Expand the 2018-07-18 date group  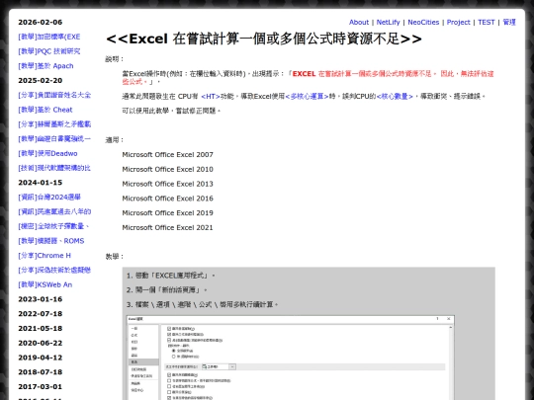pyautogui.click(x=41, y=372)
